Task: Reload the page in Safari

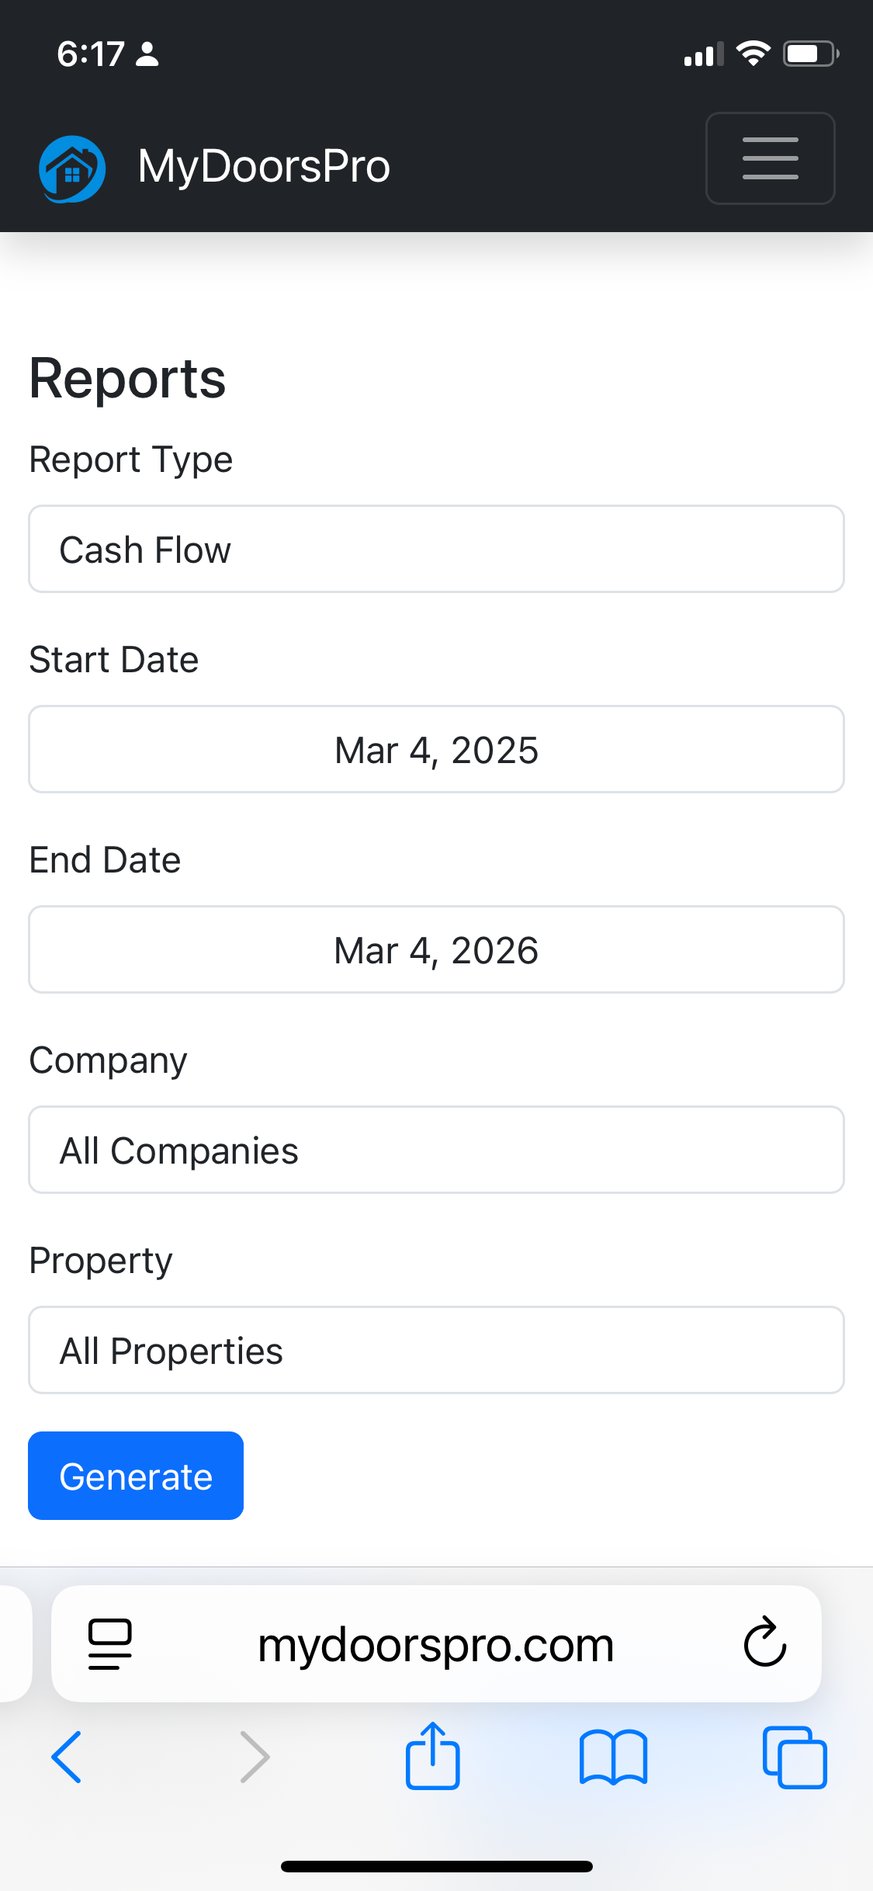Action: (x=765, y=1642)
